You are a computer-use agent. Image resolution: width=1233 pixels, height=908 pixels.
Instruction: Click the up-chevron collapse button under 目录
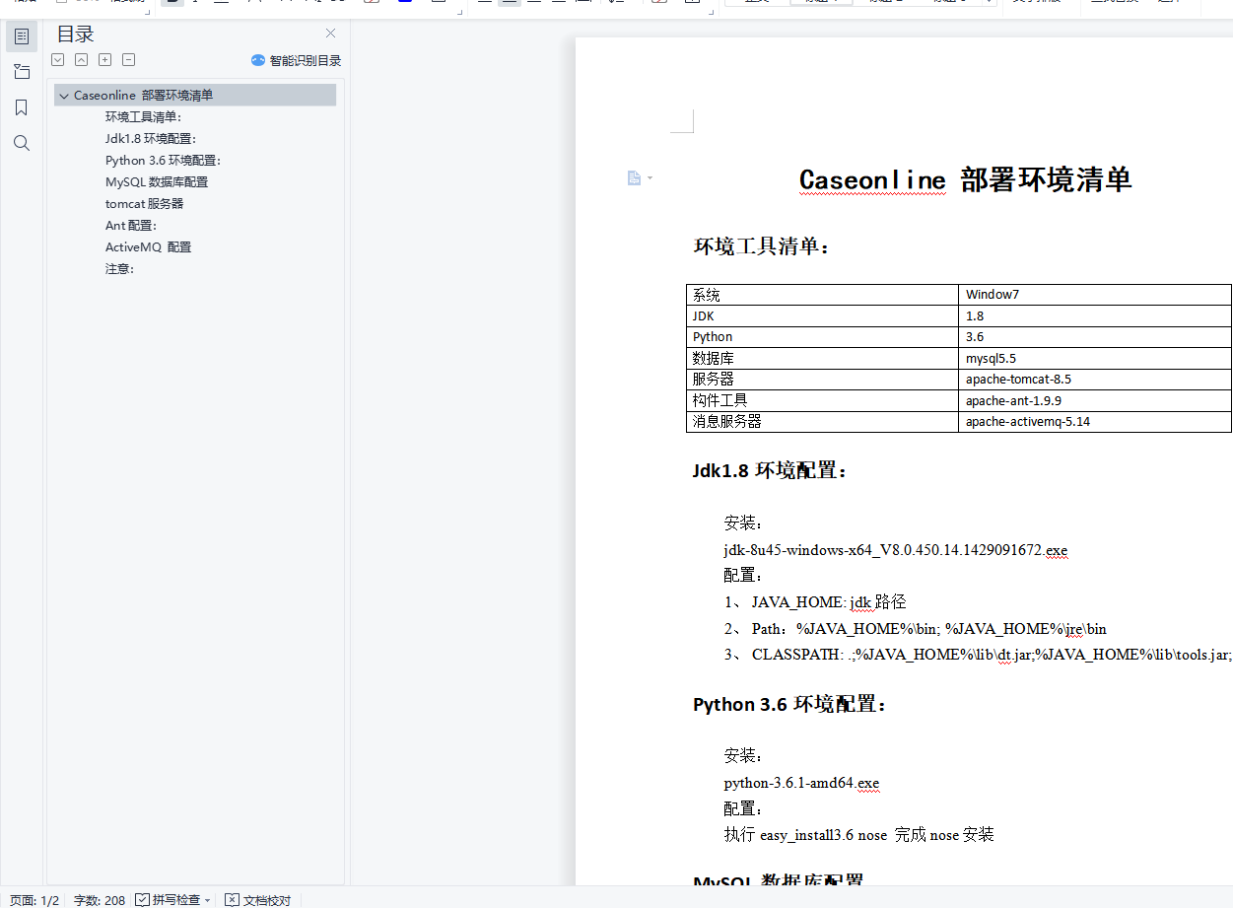(81, 60)
